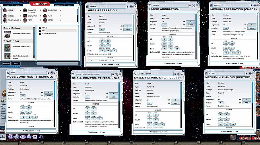Open the Books category icon in Library
The image size is (260, 145).
[x=5, y=10]
